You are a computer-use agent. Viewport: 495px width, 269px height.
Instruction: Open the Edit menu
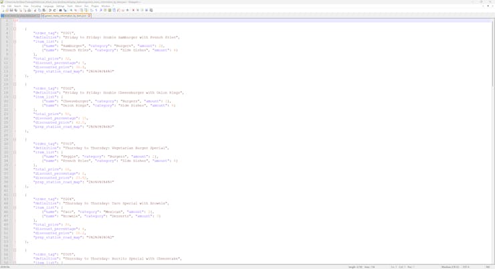coord(9,6)
